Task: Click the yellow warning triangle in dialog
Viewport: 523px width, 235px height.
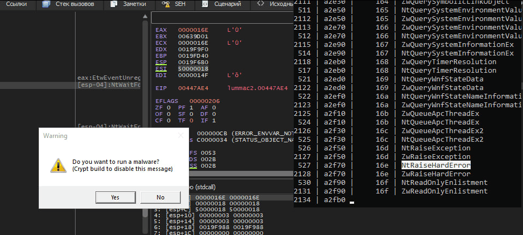Action: (58, 165)
